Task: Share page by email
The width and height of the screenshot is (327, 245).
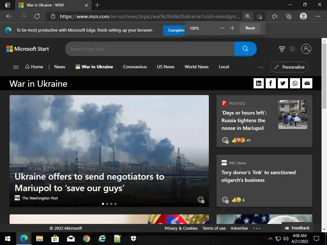Action: pos(307,83)
